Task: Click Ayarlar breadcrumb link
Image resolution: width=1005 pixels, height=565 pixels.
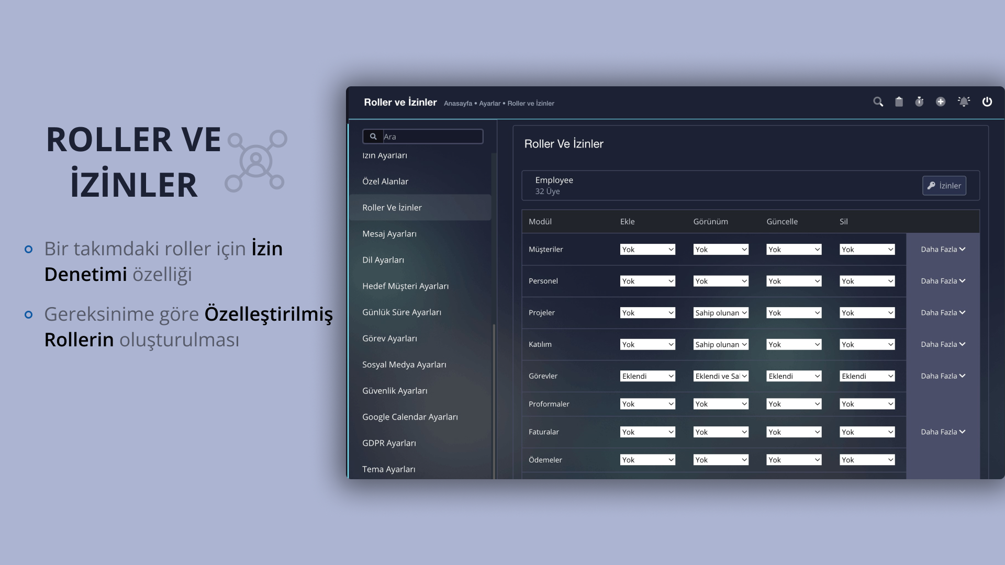Action: pos(489,104)
